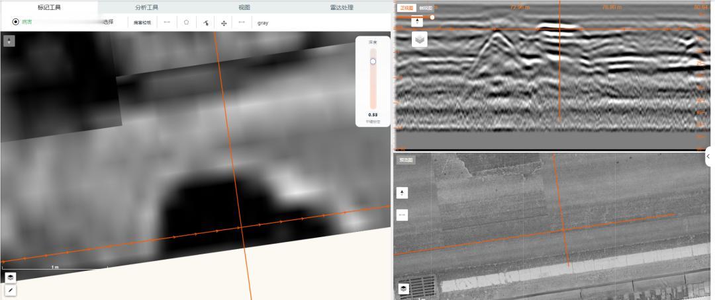Select the line measure icon left of the polygon
The height and width of the screenshot is (300, 715).
(x=167, y=22)
